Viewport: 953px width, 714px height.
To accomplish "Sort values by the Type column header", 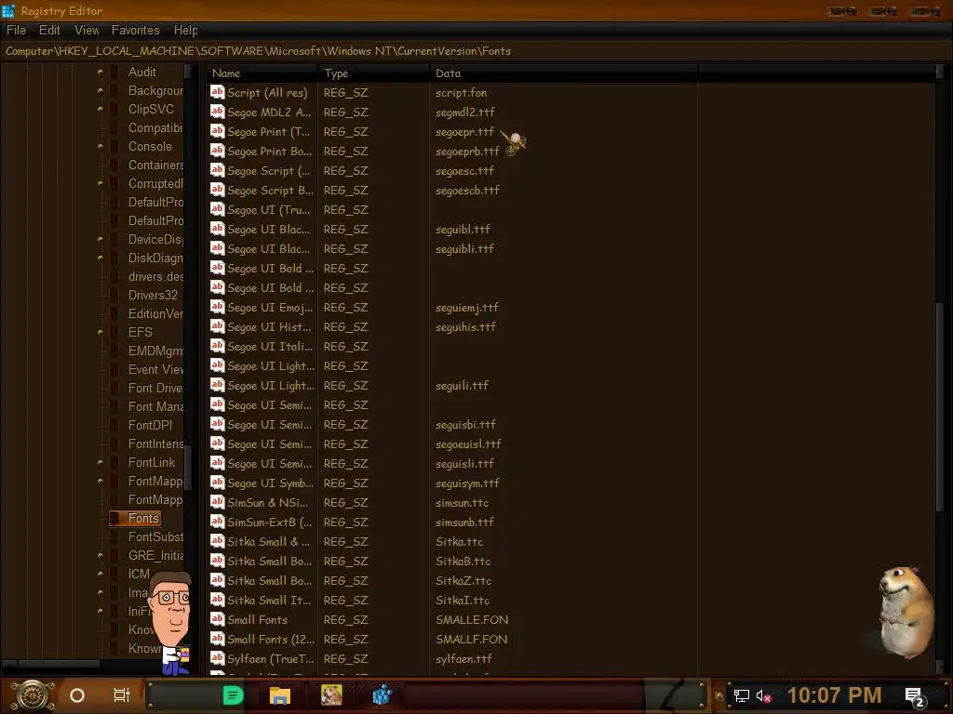I will point(373,73).
